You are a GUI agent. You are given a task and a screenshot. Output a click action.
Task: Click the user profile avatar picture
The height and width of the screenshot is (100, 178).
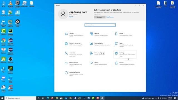(63, 14)
